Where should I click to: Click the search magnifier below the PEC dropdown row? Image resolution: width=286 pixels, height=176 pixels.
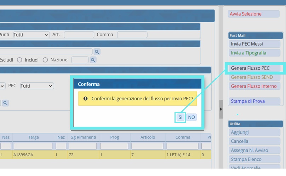click(x=6, y=103)
